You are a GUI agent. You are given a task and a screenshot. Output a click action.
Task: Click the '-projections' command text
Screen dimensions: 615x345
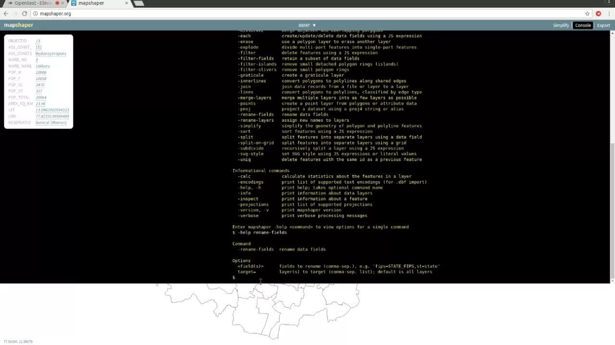[x=253, y=204]
